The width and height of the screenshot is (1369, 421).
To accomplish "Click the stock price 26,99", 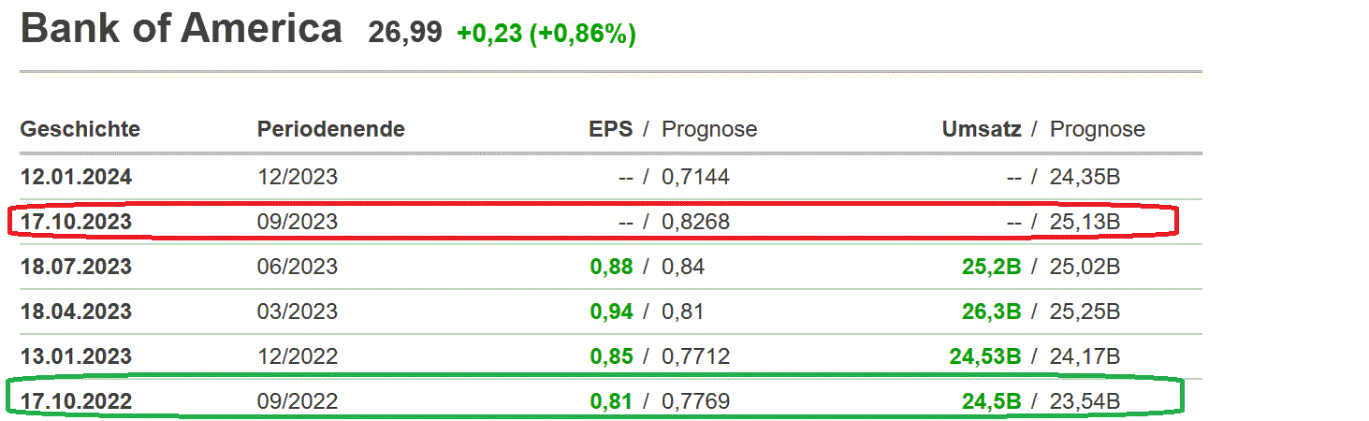I will tap(405, 34).
